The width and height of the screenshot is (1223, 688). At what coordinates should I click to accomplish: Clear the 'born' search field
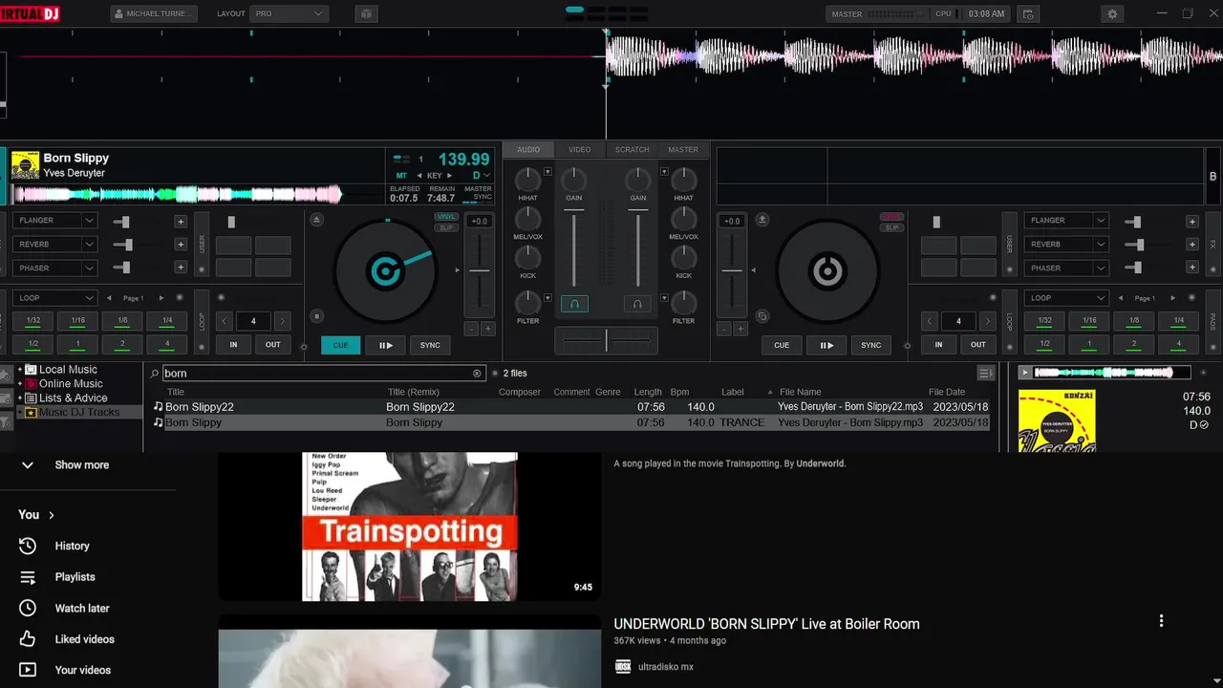[477, 374]
